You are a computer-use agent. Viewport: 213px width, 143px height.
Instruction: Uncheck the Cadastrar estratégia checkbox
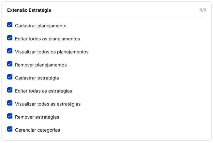click(x=10, y=77)
